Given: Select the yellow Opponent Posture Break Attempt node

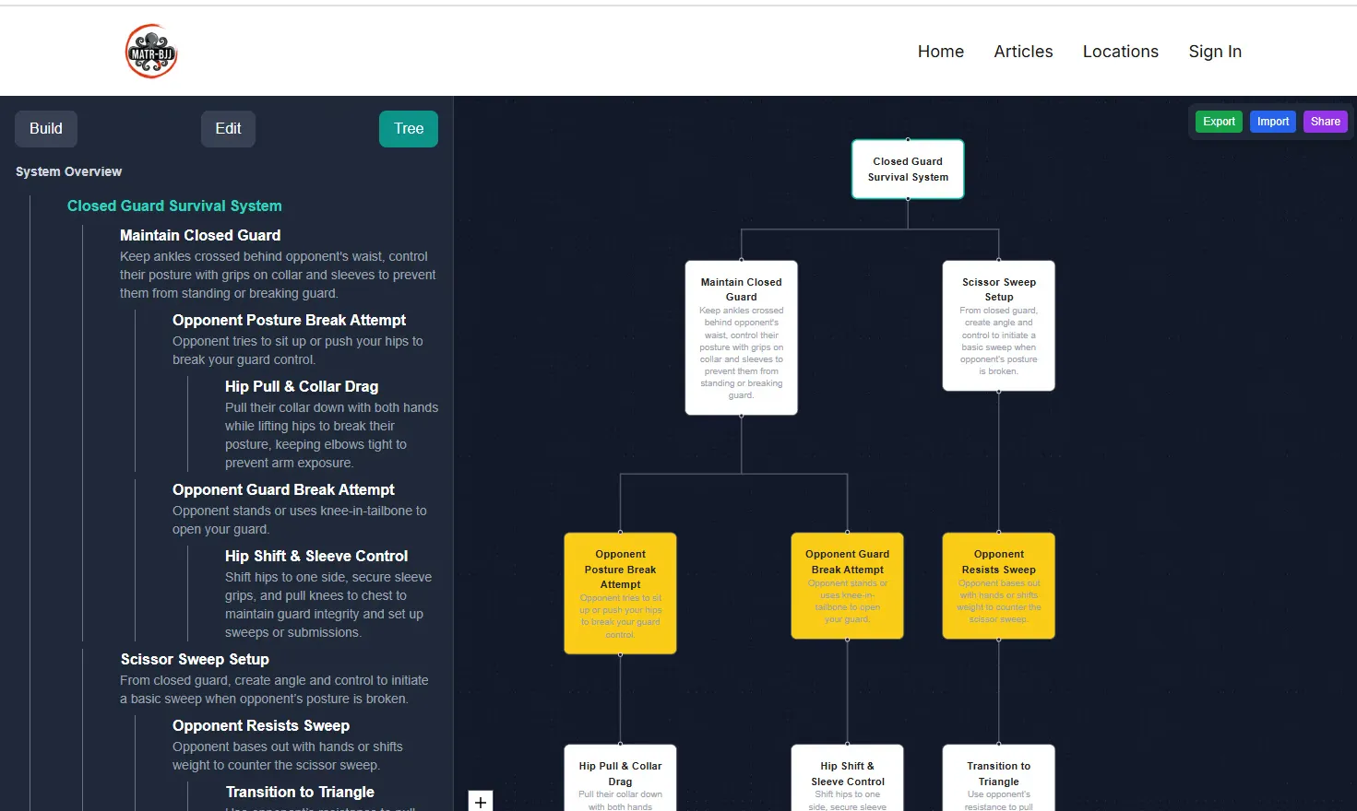Looking at the screenshot, I should pos(620,593).
